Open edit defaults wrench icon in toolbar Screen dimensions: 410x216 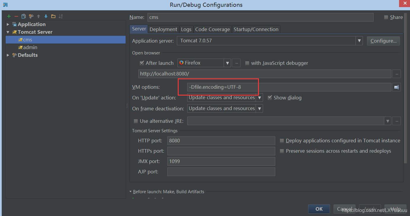point(31,16)
